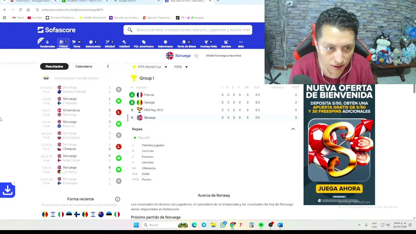This screenshot has width=416, height=234.
Task: Open the Tenis de Mesa section
Action: [x=187, y=44]
